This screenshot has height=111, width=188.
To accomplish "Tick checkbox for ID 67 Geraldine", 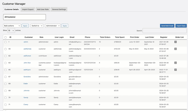I will 5,77.
